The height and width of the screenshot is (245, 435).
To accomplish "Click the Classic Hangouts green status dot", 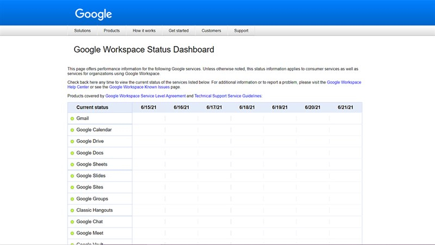I will pyautogui.click(x=72, y=210).
